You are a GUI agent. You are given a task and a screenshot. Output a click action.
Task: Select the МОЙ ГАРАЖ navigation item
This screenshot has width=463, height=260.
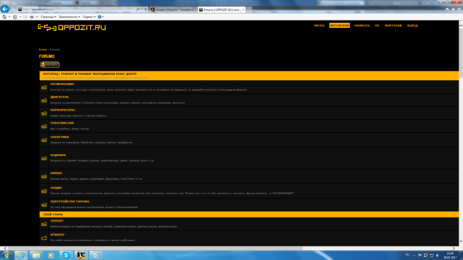pyautogui.click(x=393, y=26)
